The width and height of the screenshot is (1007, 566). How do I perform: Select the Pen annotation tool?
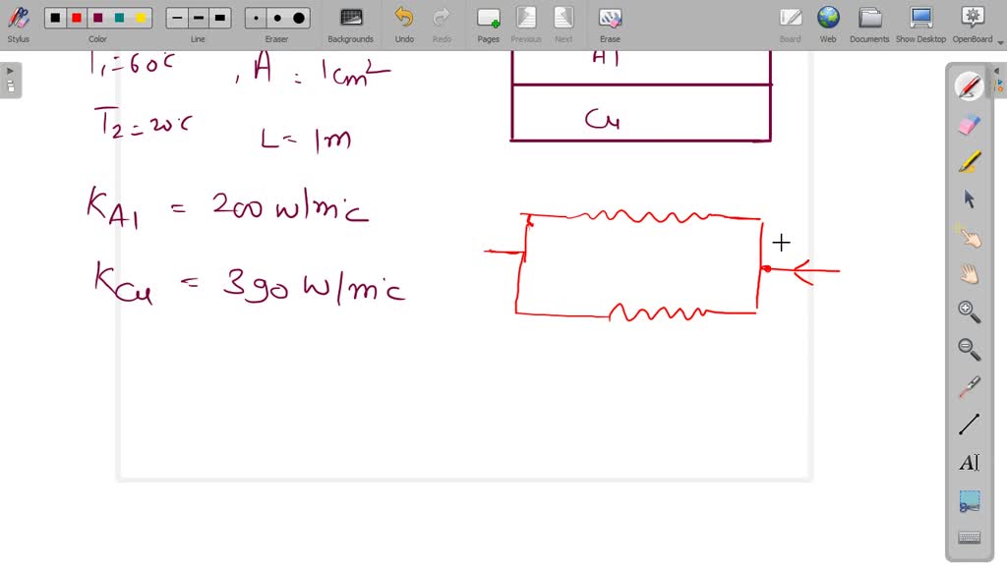pos(969,85)
